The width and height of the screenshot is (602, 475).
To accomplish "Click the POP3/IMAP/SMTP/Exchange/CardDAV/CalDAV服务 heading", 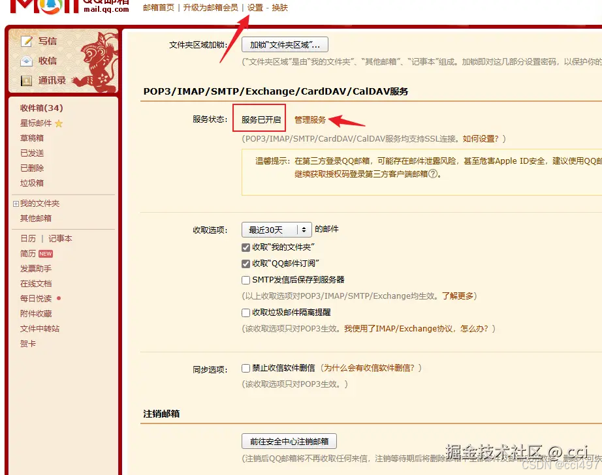I will click(x=276, y=91).
